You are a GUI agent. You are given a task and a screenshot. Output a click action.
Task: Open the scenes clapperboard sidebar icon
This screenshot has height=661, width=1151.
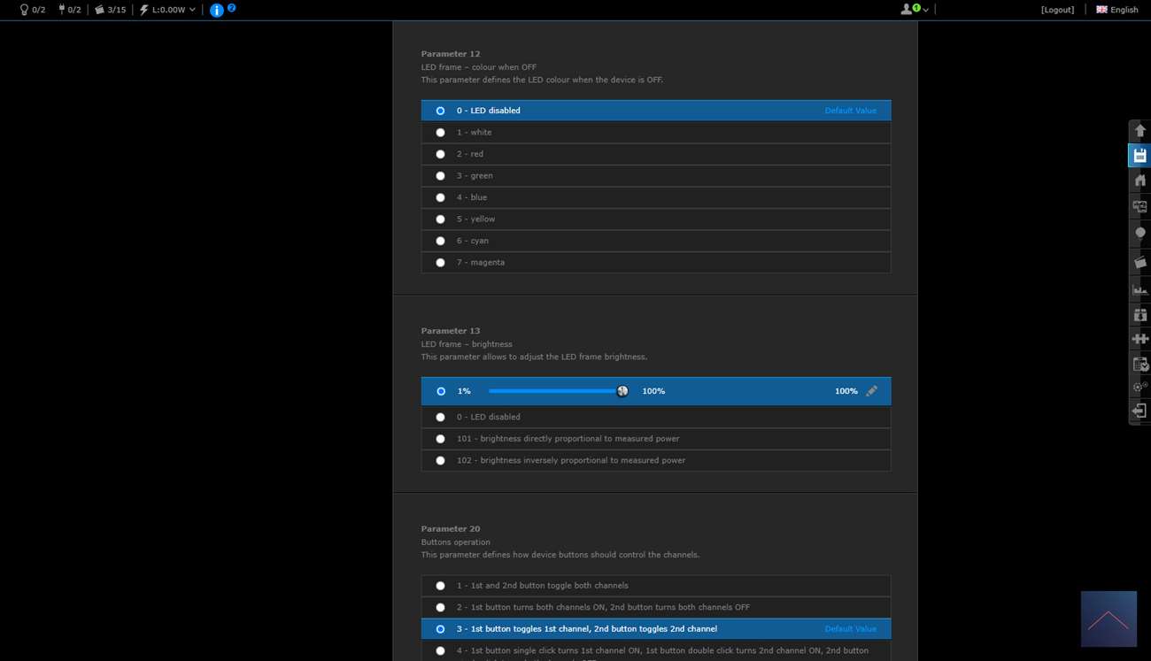(1139, 262)
